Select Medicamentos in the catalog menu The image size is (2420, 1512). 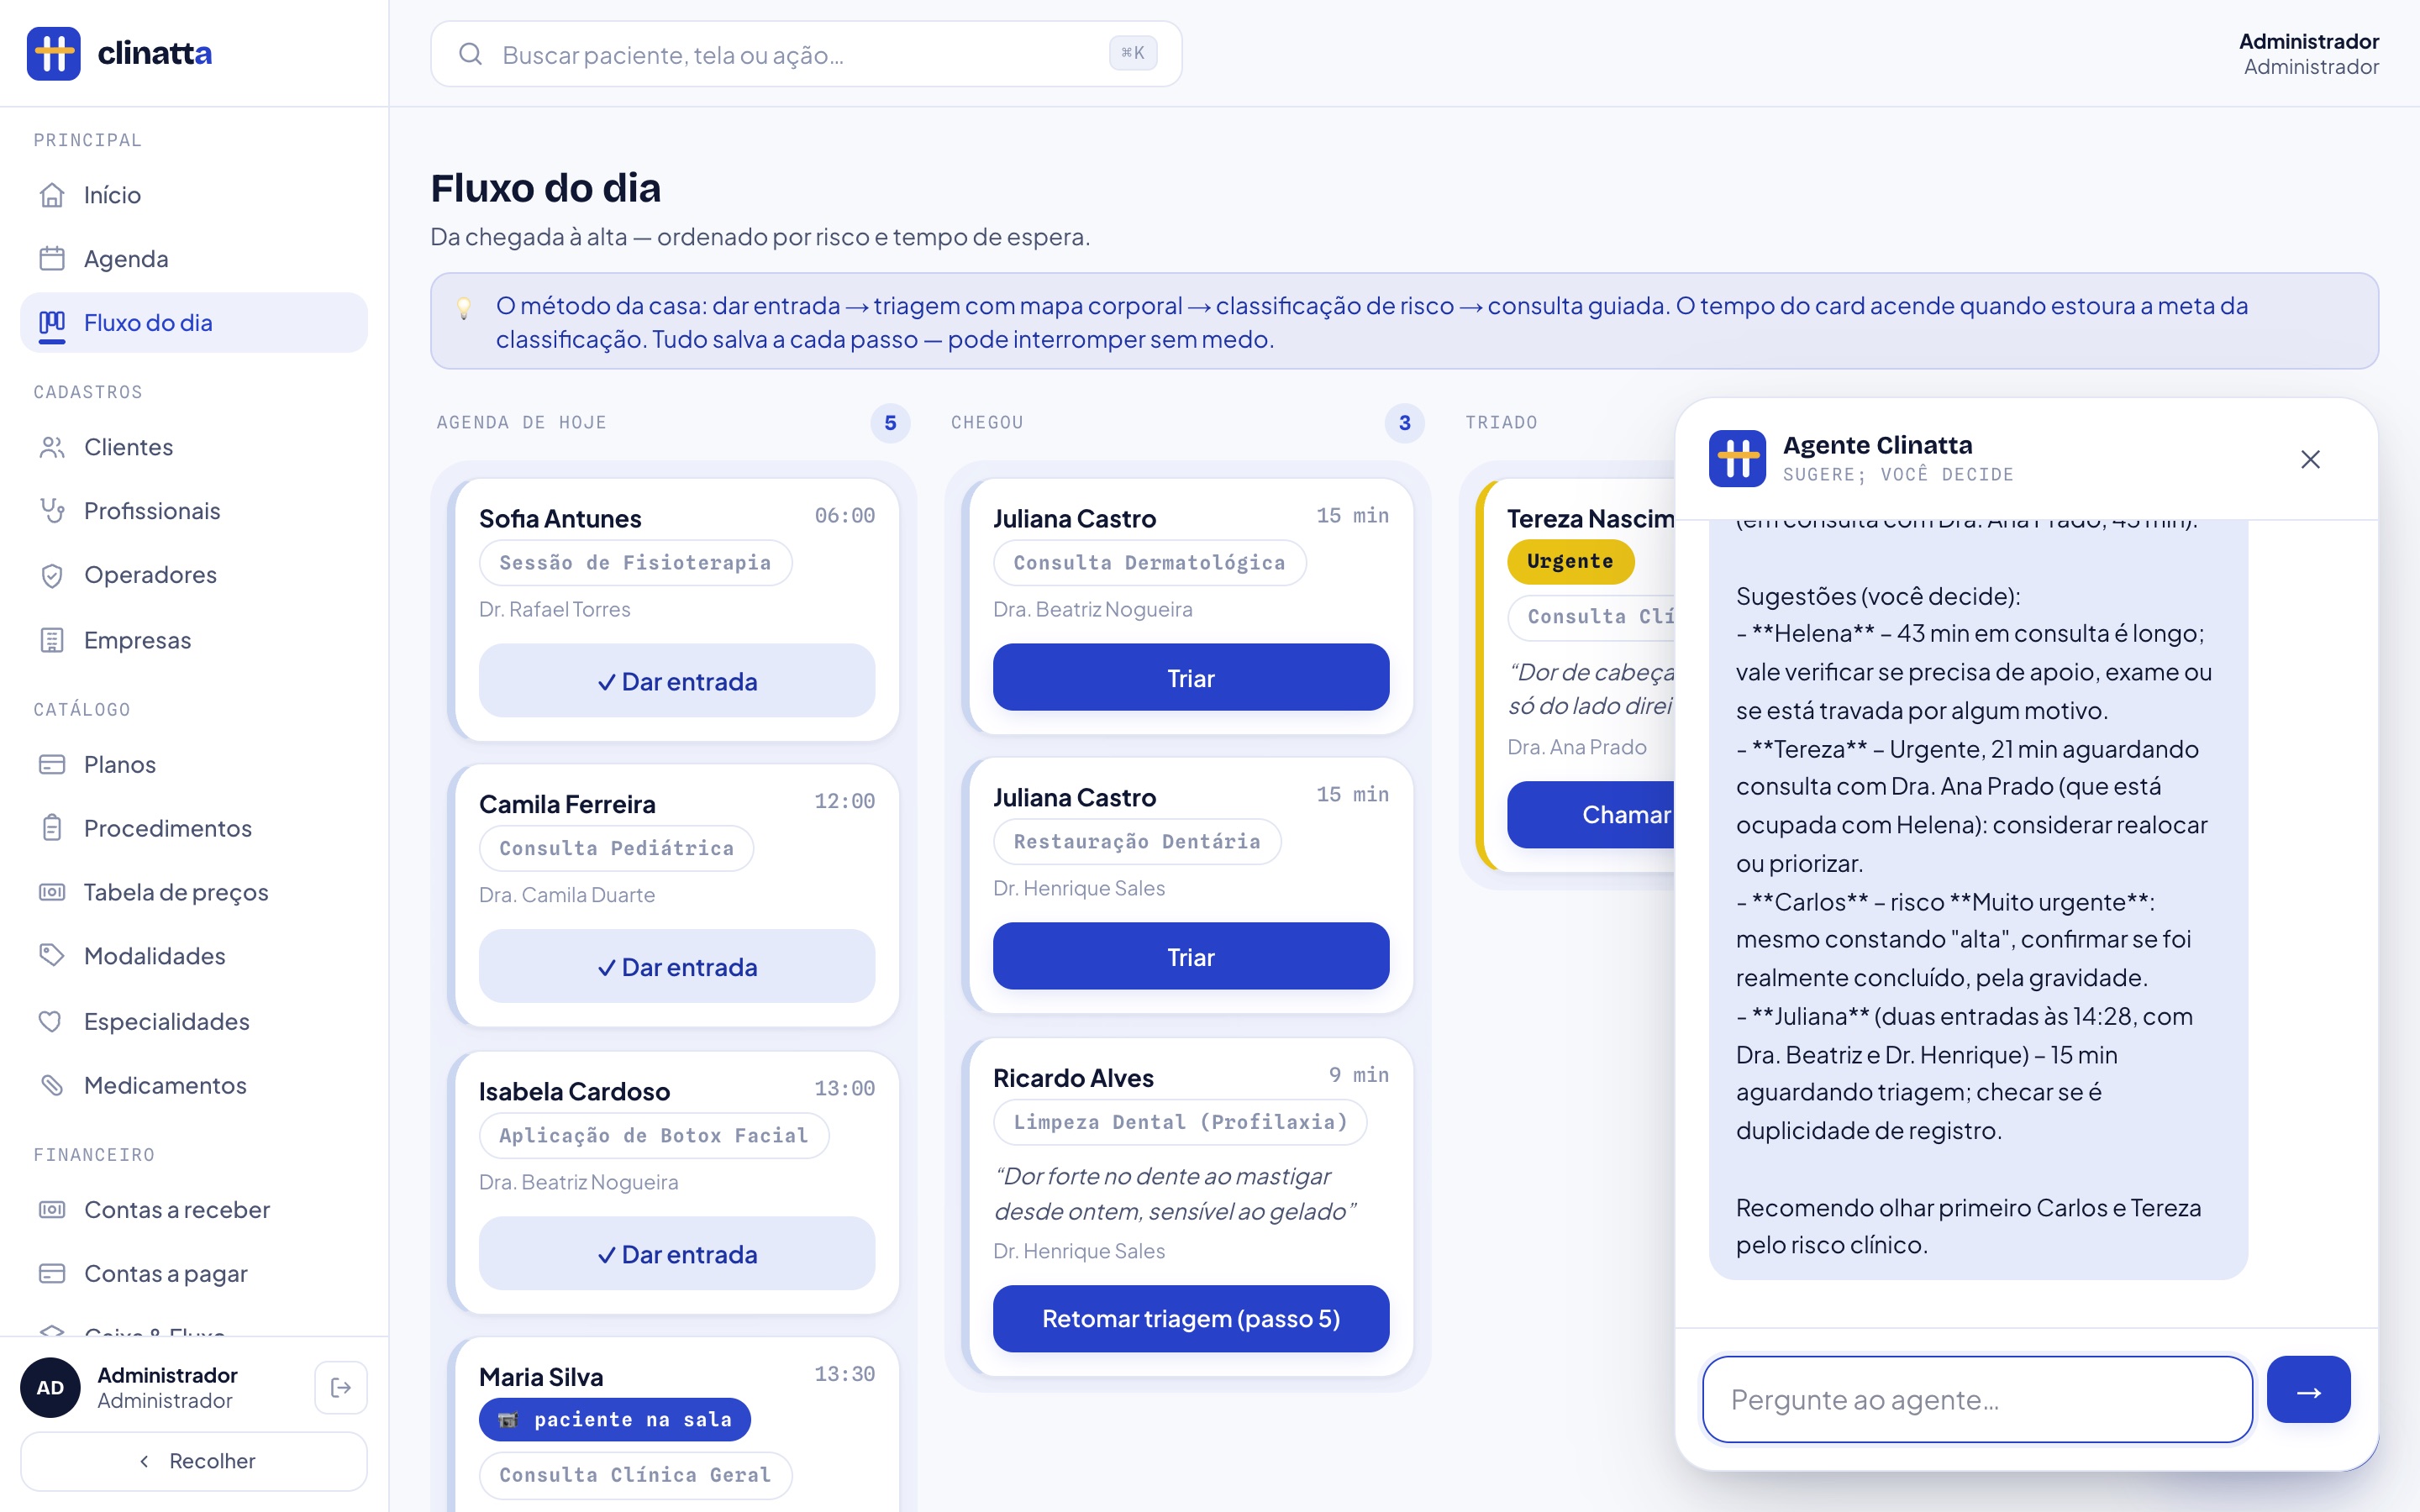coord(194,1085)
